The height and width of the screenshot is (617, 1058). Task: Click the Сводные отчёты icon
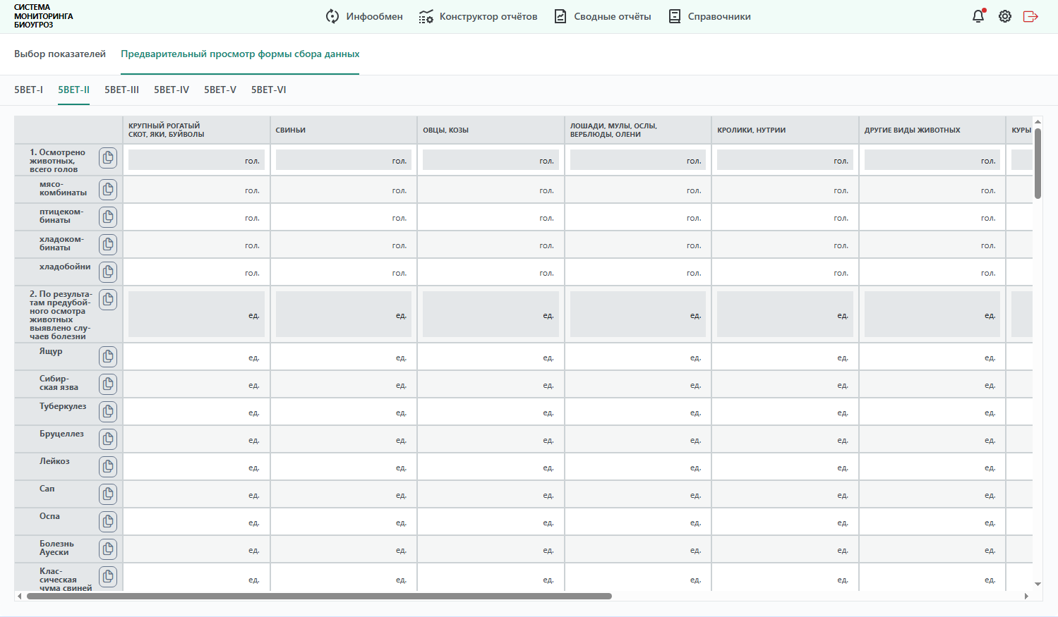(560, 16)
